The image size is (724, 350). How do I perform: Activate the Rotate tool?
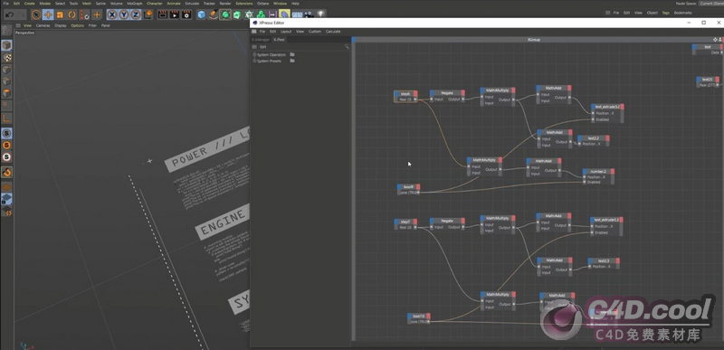click(x=72, y=14)
